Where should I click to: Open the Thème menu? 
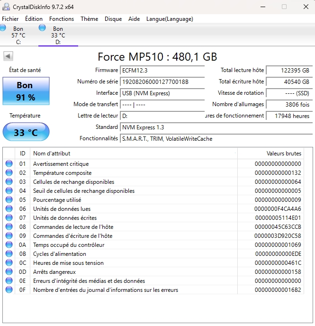tap(89, 19)
